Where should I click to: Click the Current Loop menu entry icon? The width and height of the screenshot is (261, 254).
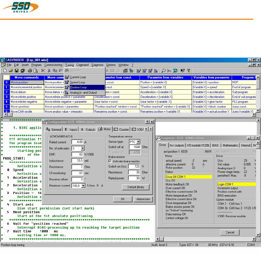point(67,77)
